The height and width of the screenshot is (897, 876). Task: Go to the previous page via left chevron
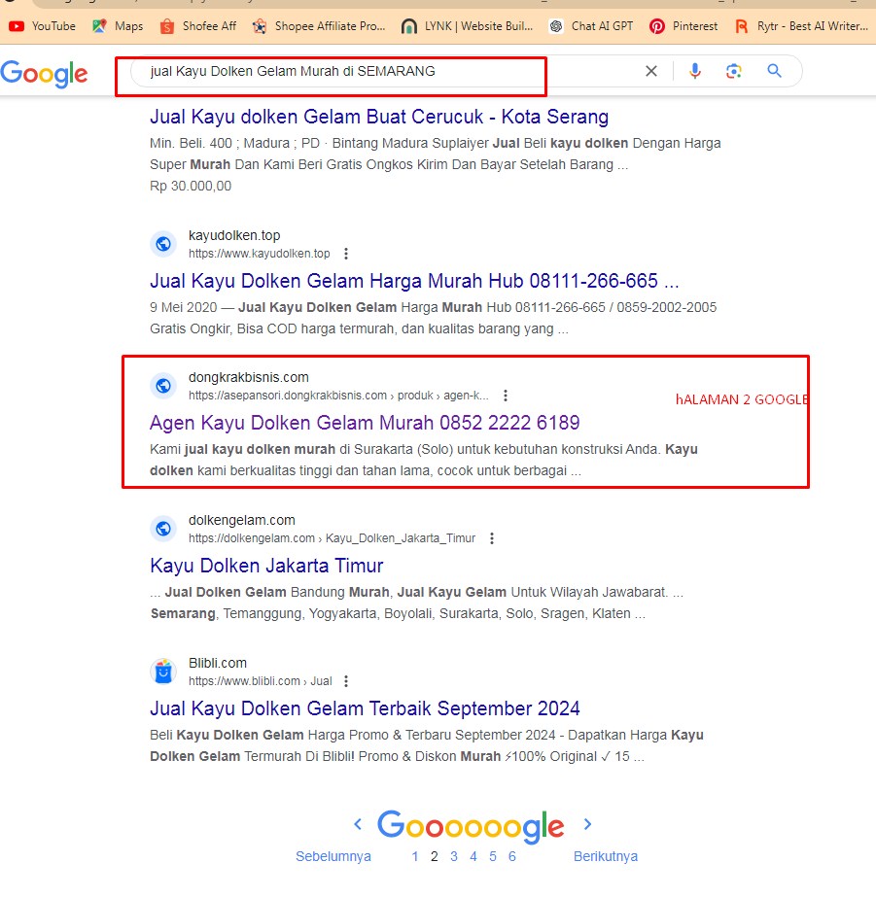(358, 824)
